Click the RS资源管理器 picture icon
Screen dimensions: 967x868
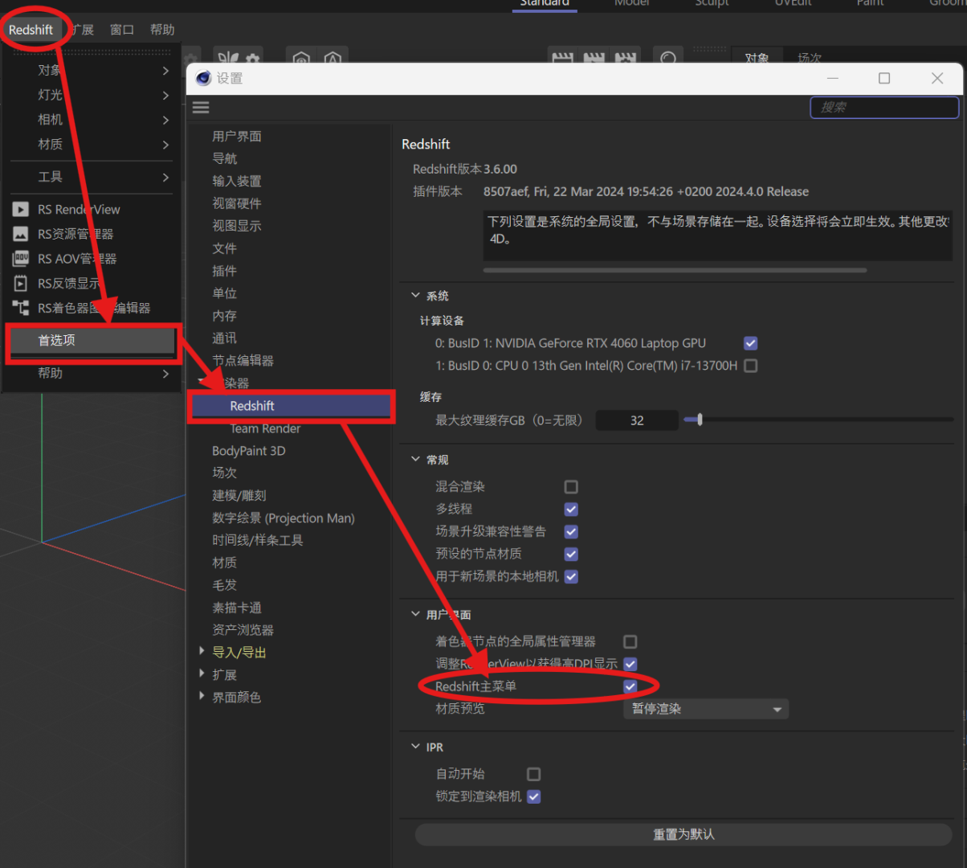click(x=21, y=235)
